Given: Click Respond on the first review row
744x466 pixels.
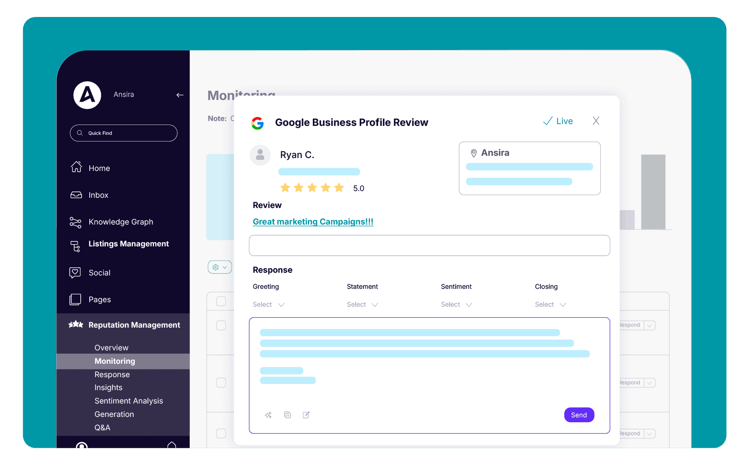Looking at the screenshot, I should [630, 325].
